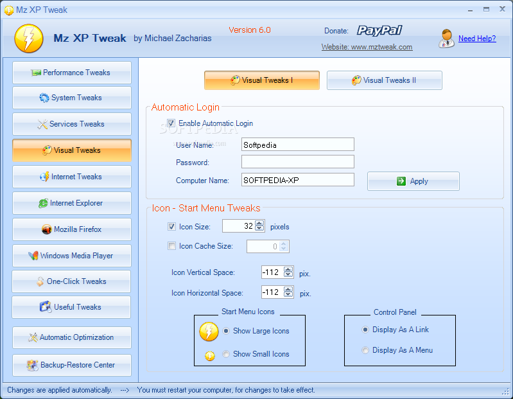Image resolution: width=513 pixels, height=399 pixels.
Task: Click the Icon Horizontal Space value field
Action: pos(273,292)
